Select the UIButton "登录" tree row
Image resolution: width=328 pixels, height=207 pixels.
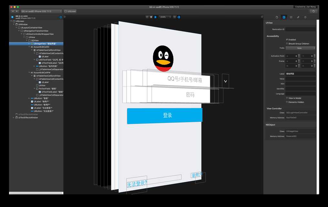36,98
